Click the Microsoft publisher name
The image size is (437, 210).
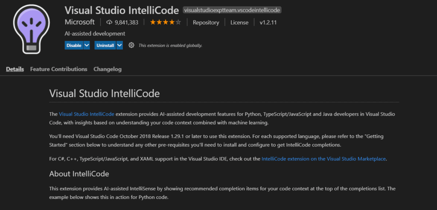[80, 22]
